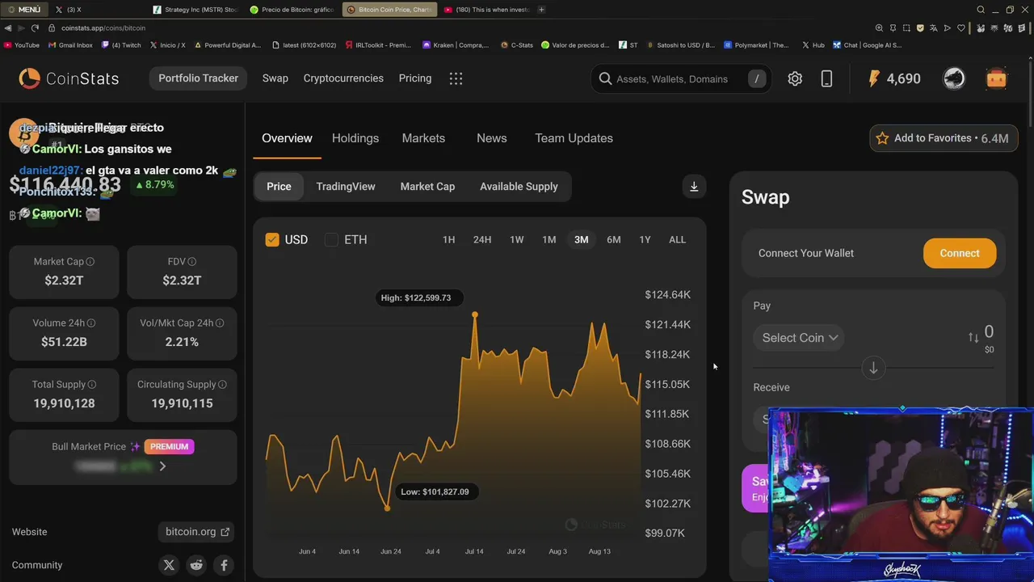1034x582 pixels.
Task: Switch to the Team Updates tab
Action: coord(574,138)
